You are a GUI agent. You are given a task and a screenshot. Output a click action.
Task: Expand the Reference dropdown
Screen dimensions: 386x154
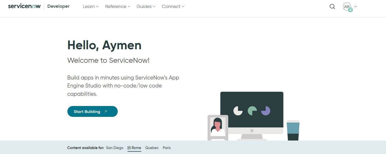pos(117,6)
